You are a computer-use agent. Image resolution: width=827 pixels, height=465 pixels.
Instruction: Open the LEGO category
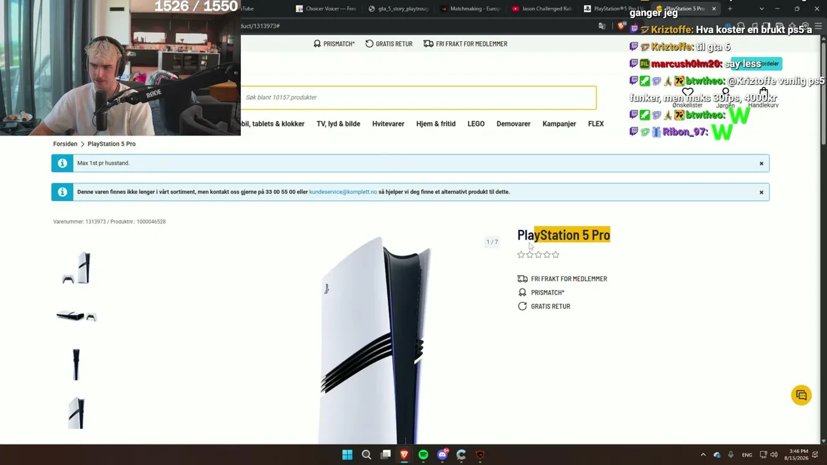tap(476, 124)
